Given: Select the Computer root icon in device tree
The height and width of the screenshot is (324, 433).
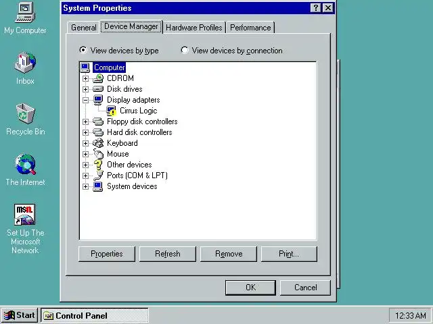Looking at the screenshot, I should (x=85, y=67).
